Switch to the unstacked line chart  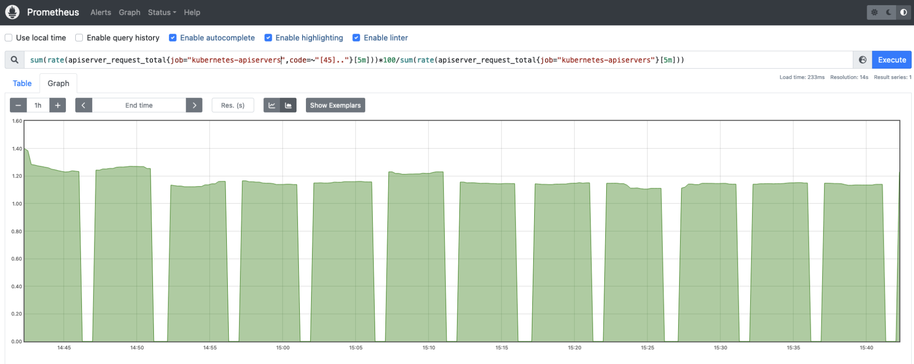click(x=272, y=105)
